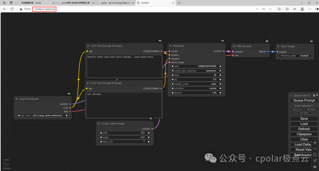Refresh the page with the browser reload icon
The height and width of the screenshot is (171, 319).
click(x=12, y=9)
